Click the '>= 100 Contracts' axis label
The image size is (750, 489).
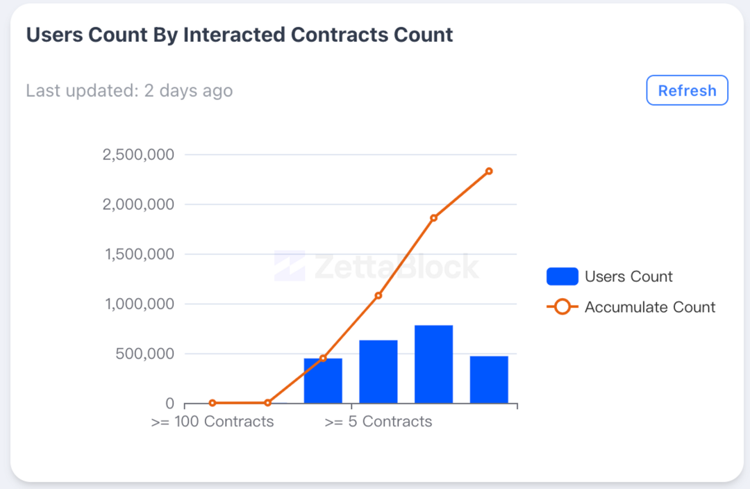(212, 422)
